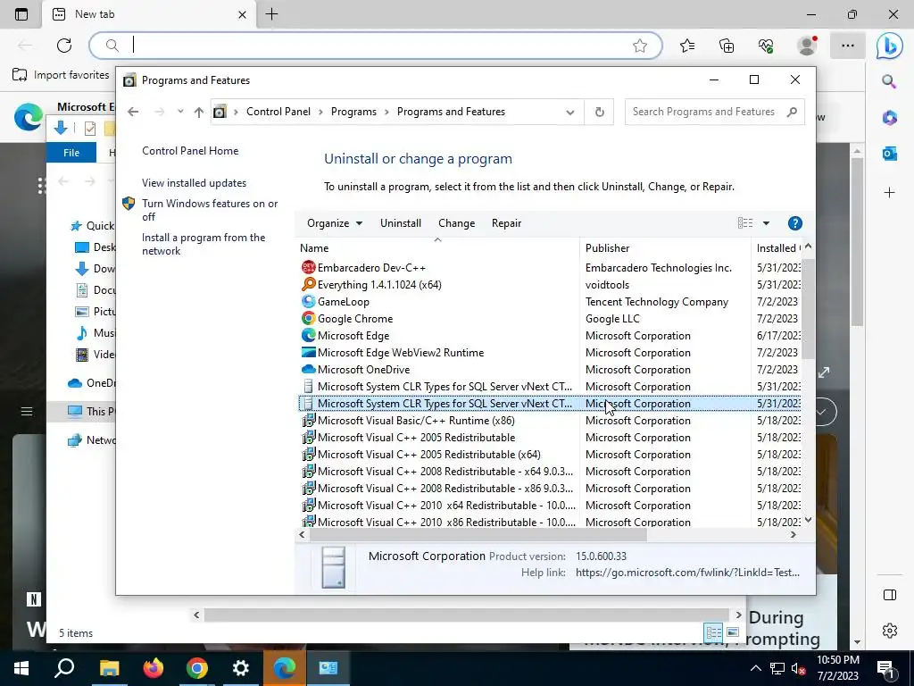Expand the address bar history dropdown
Screen dimensions: 914x686
(570, 112)
